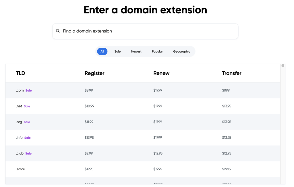The height and width of the screenshot is (187, 294).
Task: Click the TLD column header
Action: point(20,73)
